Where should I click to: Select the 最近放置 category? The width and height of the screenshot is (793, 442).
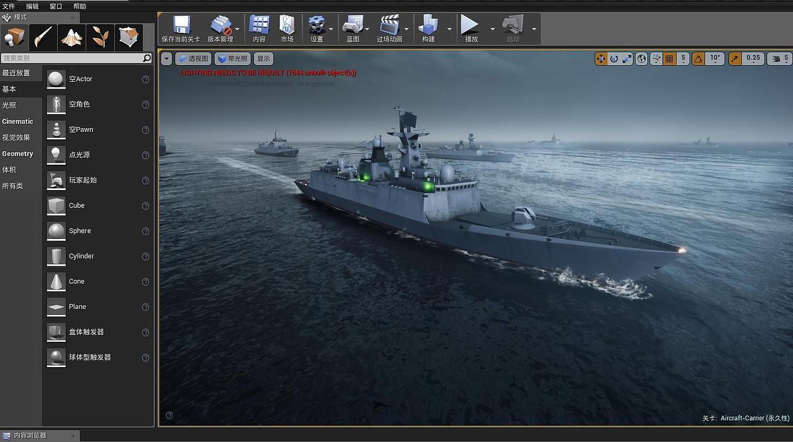point(21,73)
